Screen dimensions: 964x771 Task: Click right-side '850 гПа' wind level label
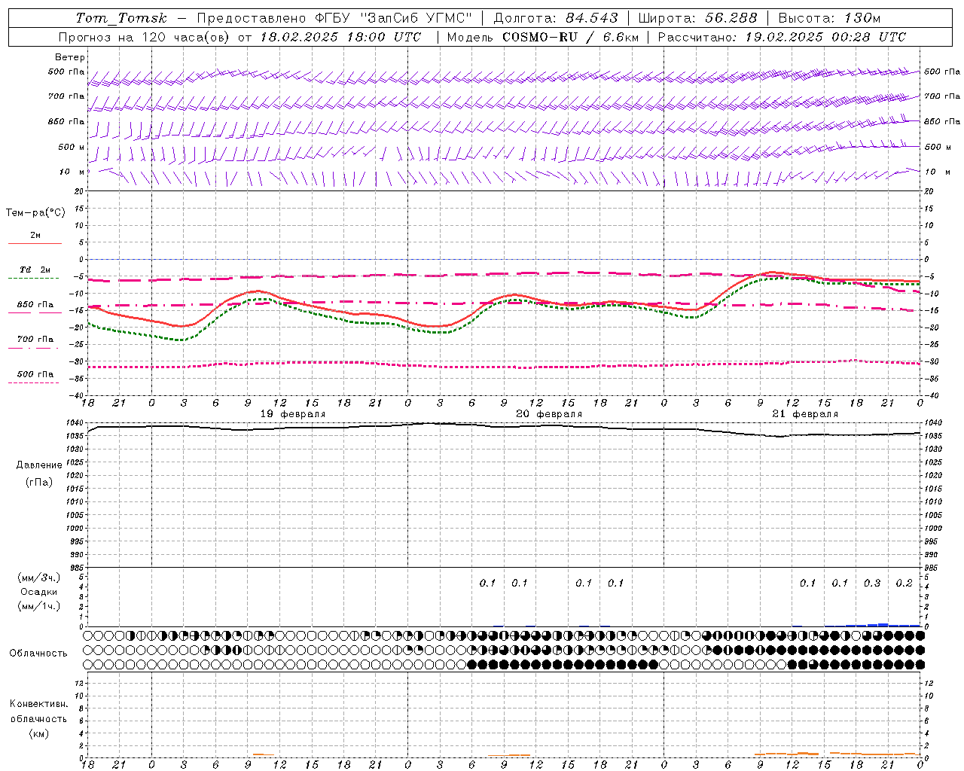coord(942,121)
